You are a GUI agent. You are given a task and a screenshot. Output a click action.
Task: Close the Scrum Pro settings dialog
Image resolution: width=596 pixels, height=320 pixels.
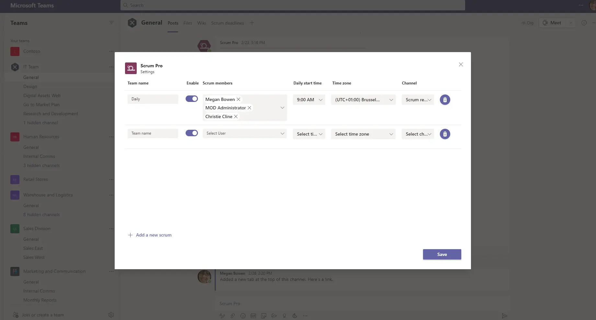(x=461, y=64)
